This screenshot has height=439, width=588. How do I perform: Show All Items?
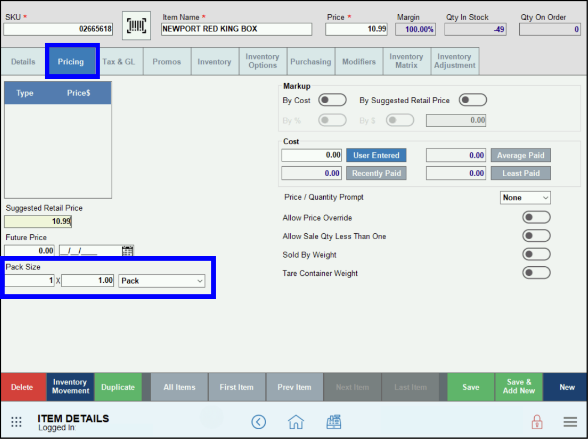[179, 387]
